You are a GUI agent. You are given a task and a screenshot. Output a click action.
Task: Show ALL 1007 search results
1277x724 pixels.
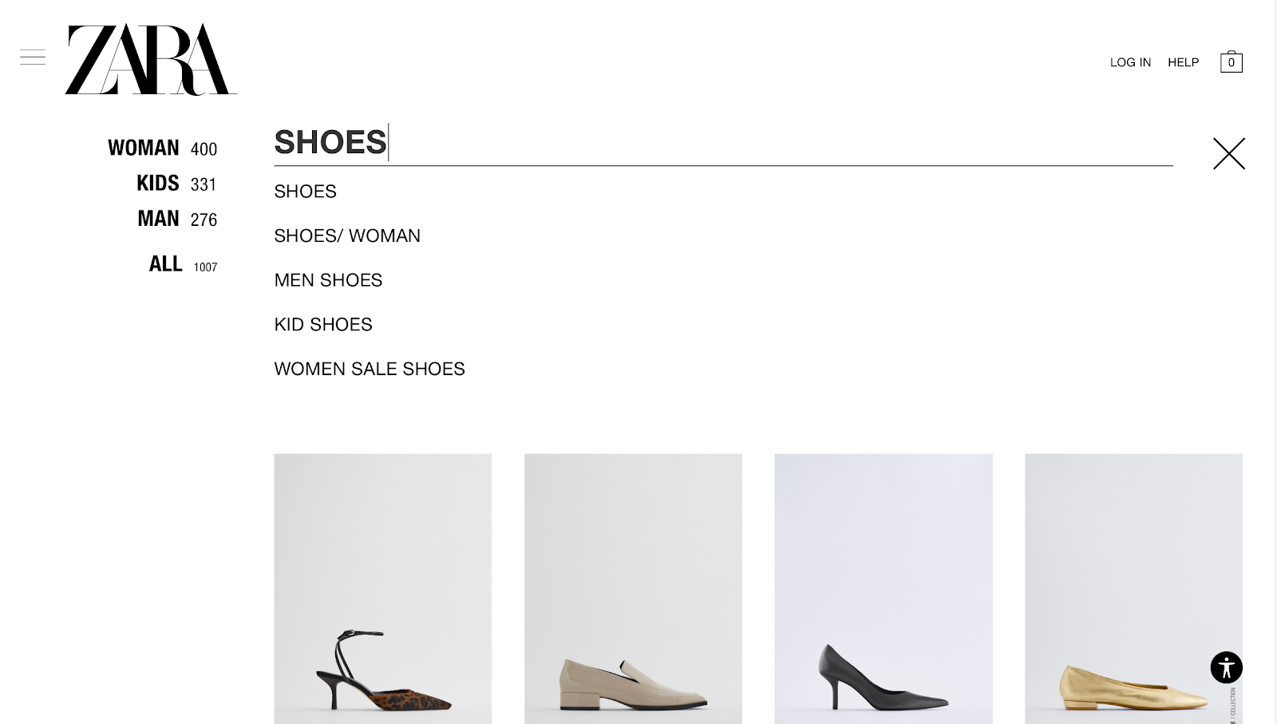164,263
